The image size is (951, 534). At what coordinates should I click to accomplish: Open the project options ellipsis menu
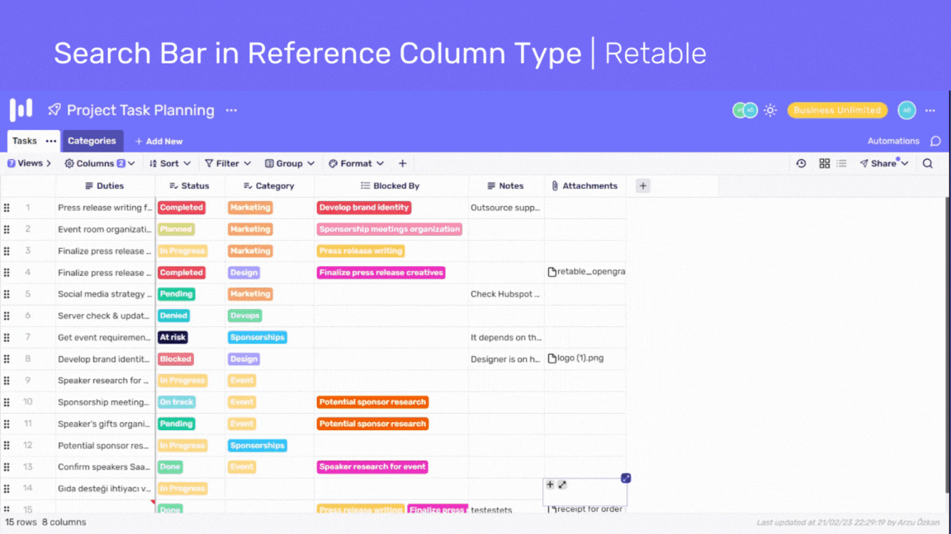(x=232, y=110)
